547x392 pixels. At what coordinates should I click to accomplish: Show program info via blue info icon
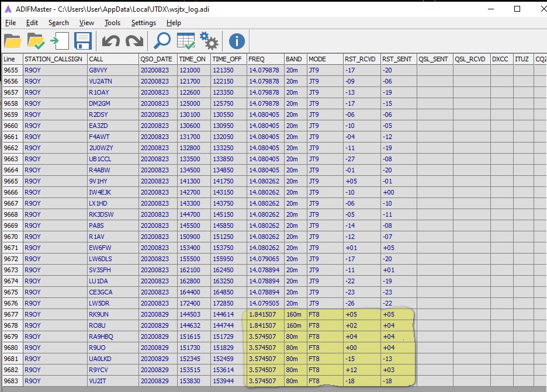pos(237,41)
